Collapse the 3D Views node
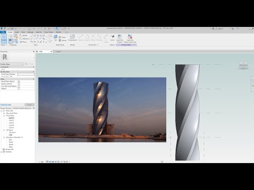This screenshot has height=190, width=254. click(4, 130)
